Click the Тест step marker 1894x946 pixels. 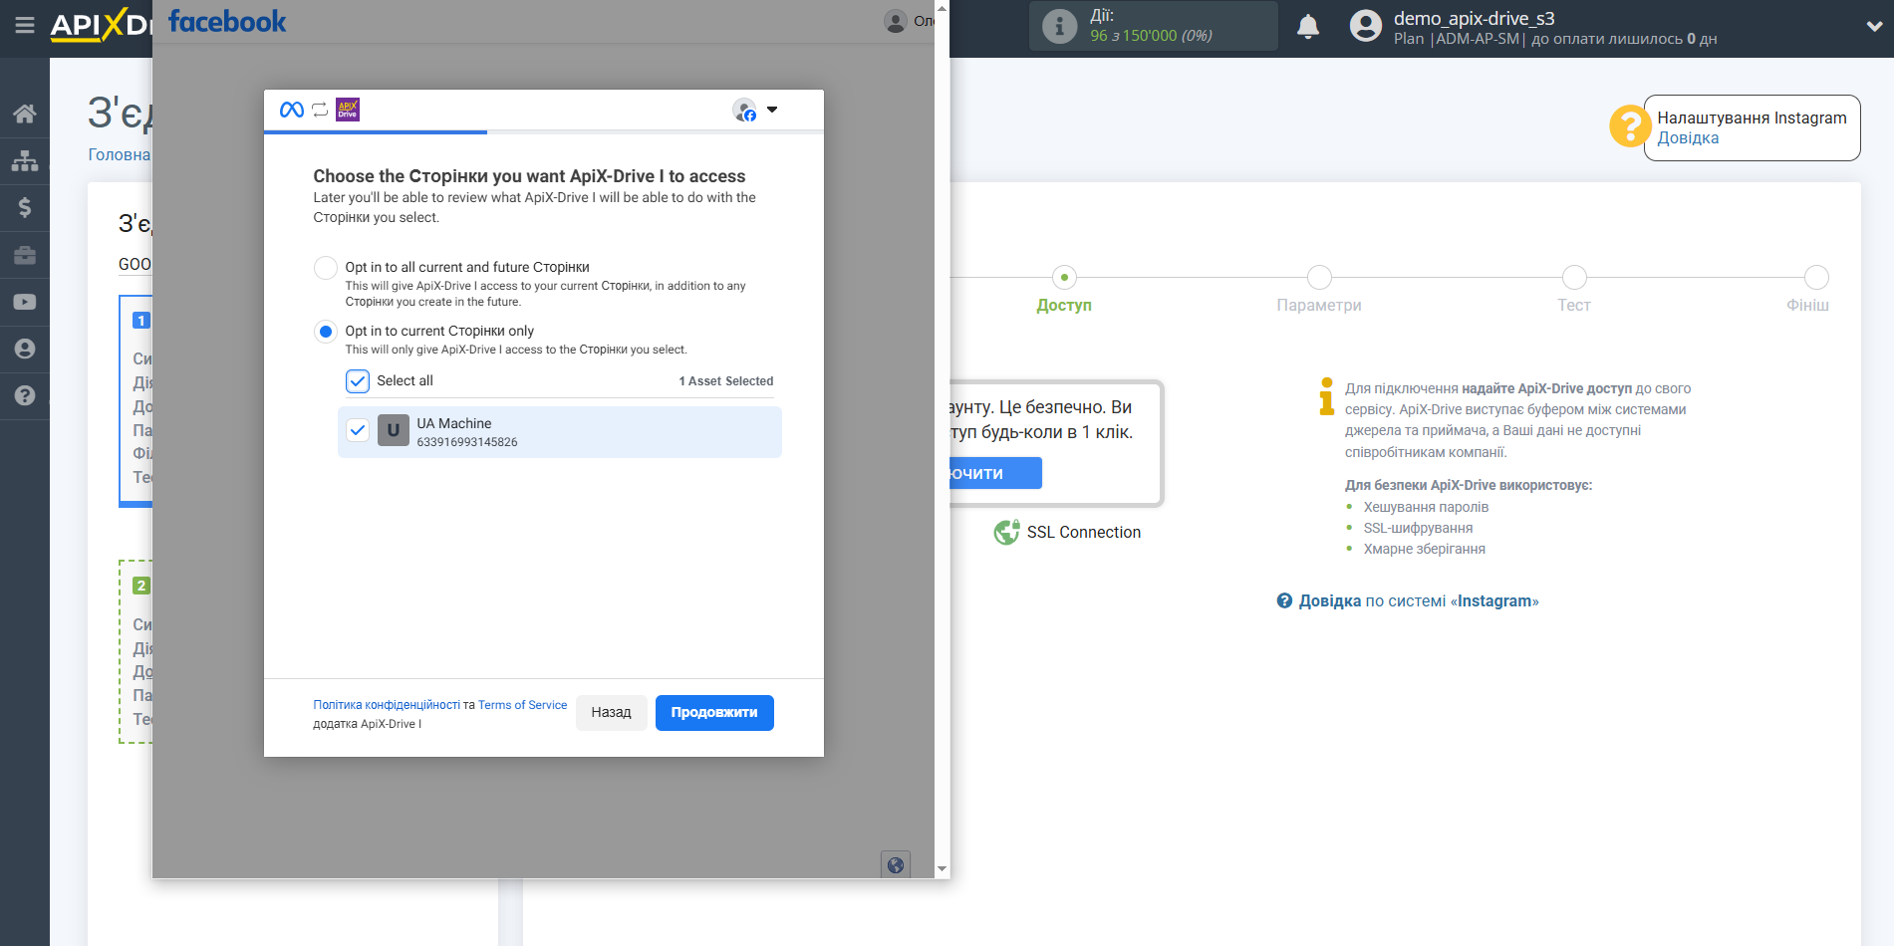coord(1574,277)
